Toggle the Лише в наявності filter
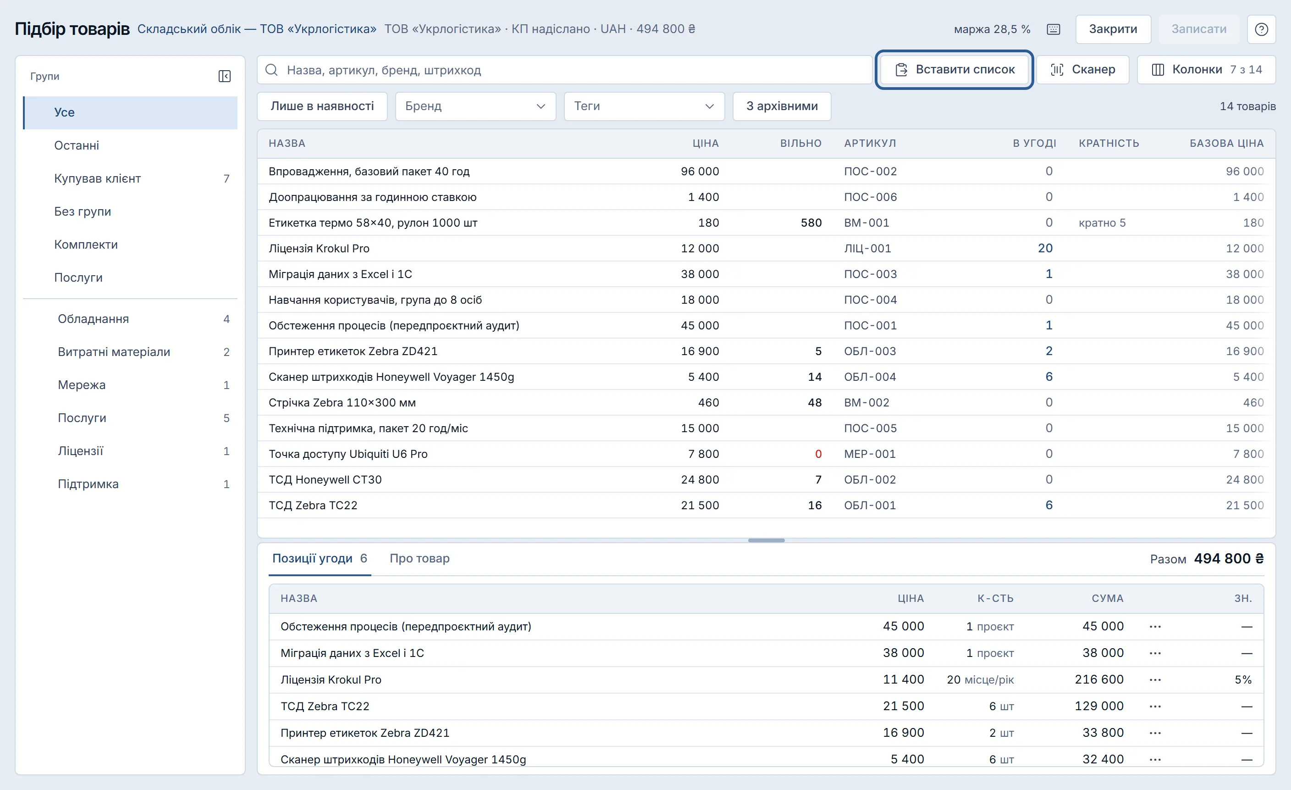Viewport: 1291px width, 790px height. (322, 106)
